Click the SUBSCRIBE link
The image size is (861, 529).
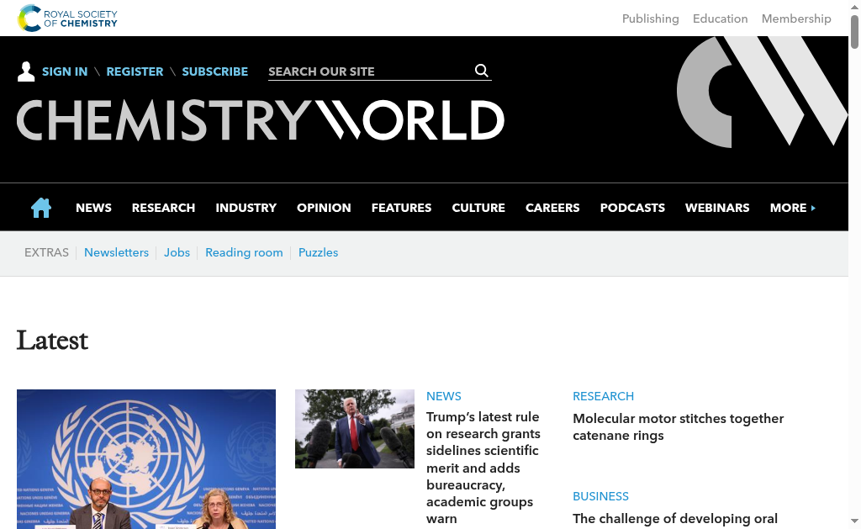tap(214, 71)
